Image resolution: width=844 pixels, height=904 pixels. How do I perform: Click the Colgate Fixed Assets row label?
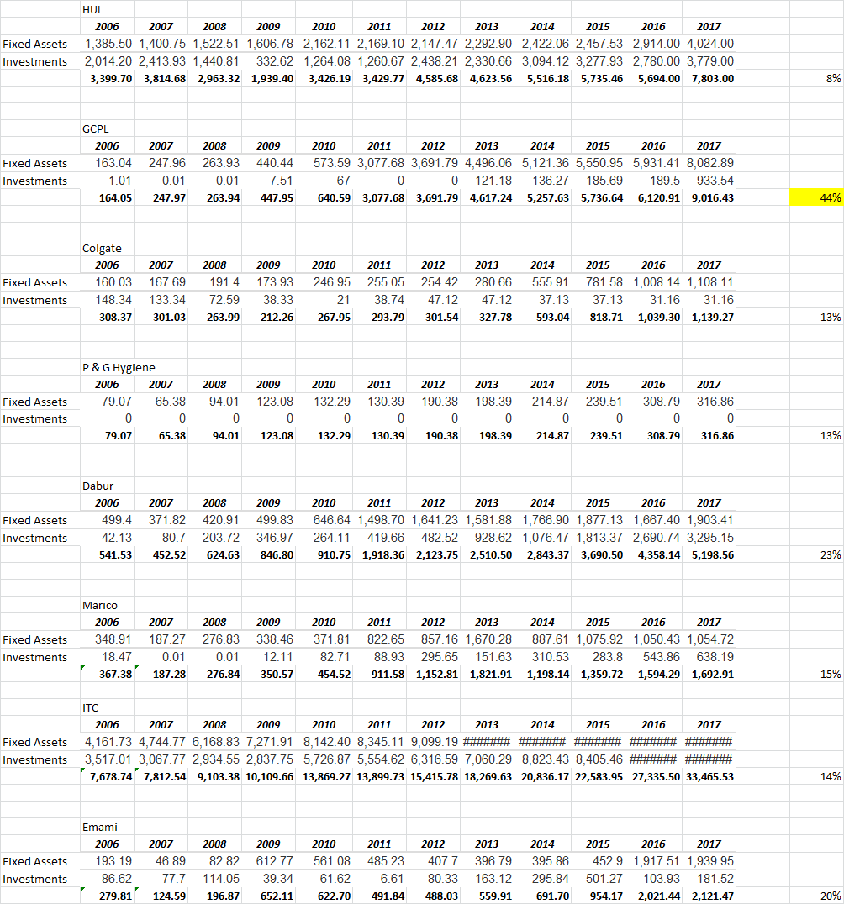click(x=34, y=283)
